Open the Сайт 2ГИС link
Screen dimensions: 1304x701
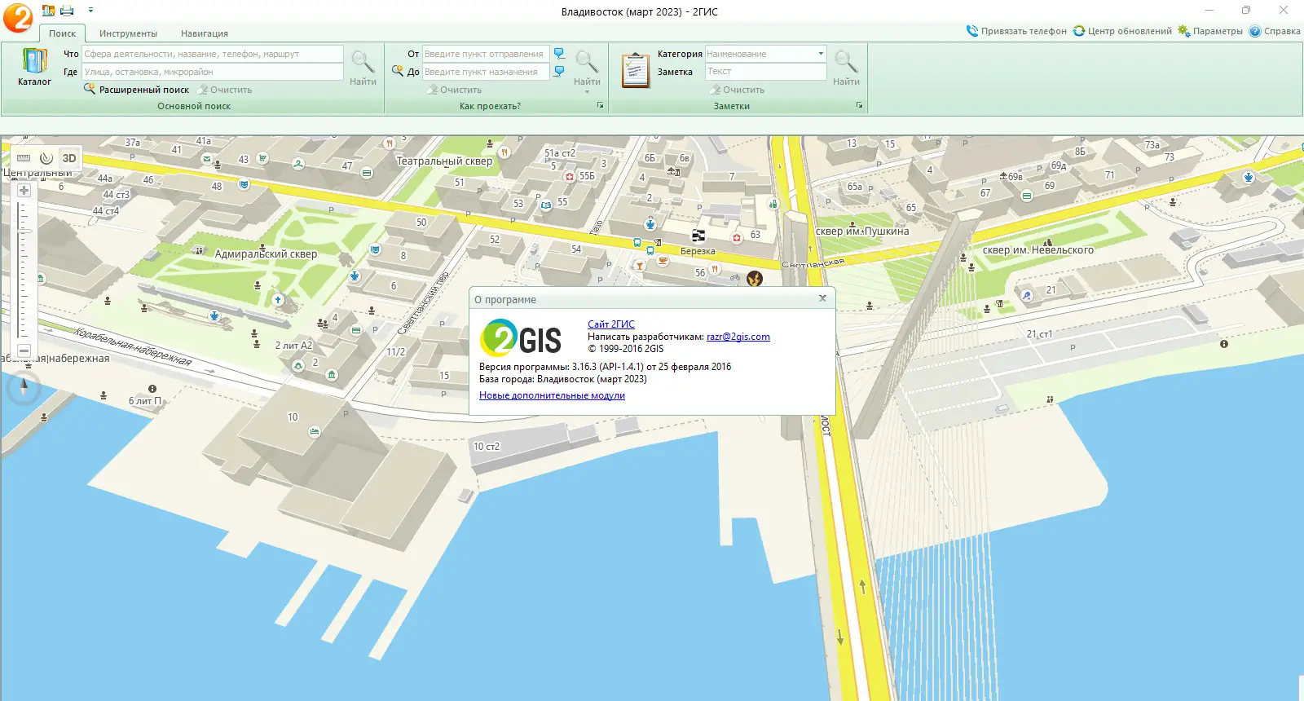[611, 324]
